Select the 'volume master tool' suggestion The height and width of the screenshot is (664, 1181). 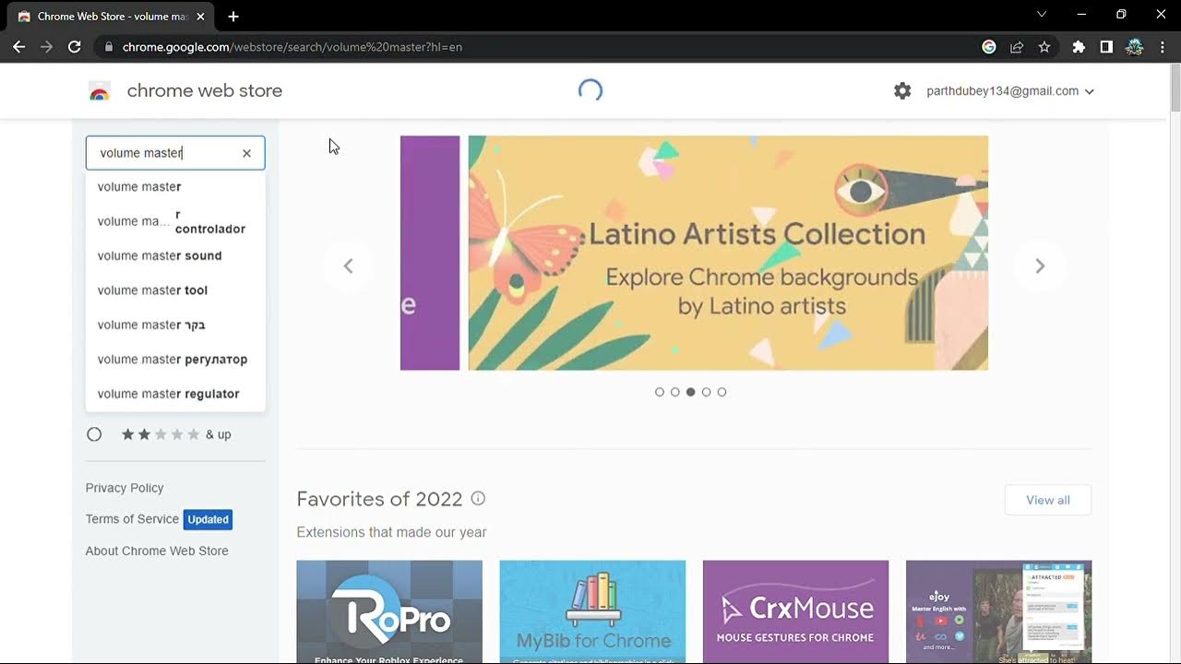coord(175,290)
